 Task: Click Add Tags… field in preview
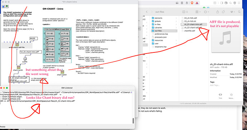[215, 85]
